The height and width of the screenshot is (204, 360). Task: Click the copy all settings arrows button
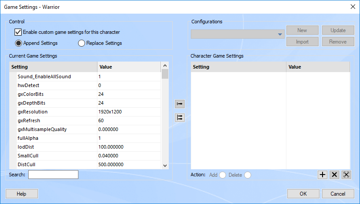tap(180, 117)
